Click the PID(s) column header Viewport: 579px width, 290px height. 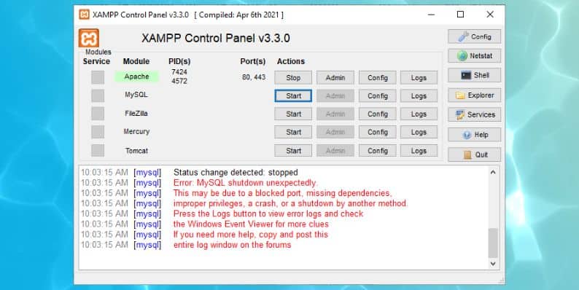pos(179,61)
